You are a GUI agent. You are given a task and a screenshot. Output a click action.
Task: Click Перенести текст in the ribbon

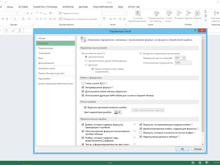pyautogui.click(x=69, y=13)
